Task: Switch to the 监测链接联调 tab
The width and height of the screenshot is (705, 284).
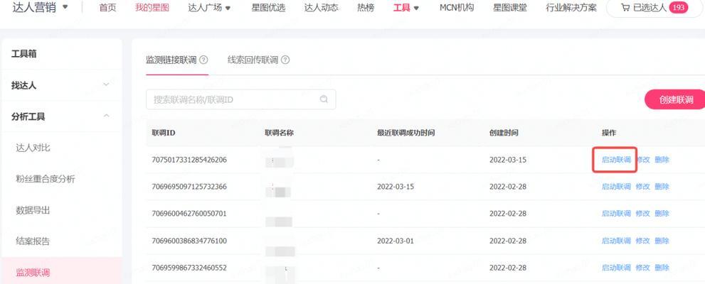Action: pos(171,60)
